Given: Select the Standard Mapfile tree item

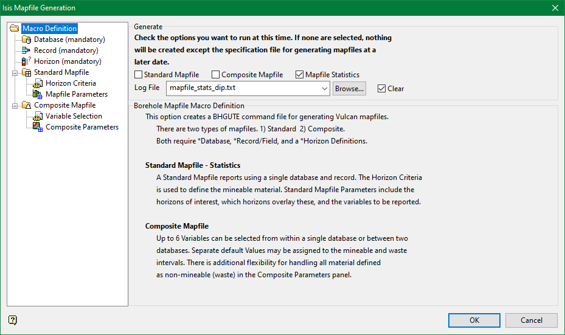Looking at the screenshot, I should 61,72.
